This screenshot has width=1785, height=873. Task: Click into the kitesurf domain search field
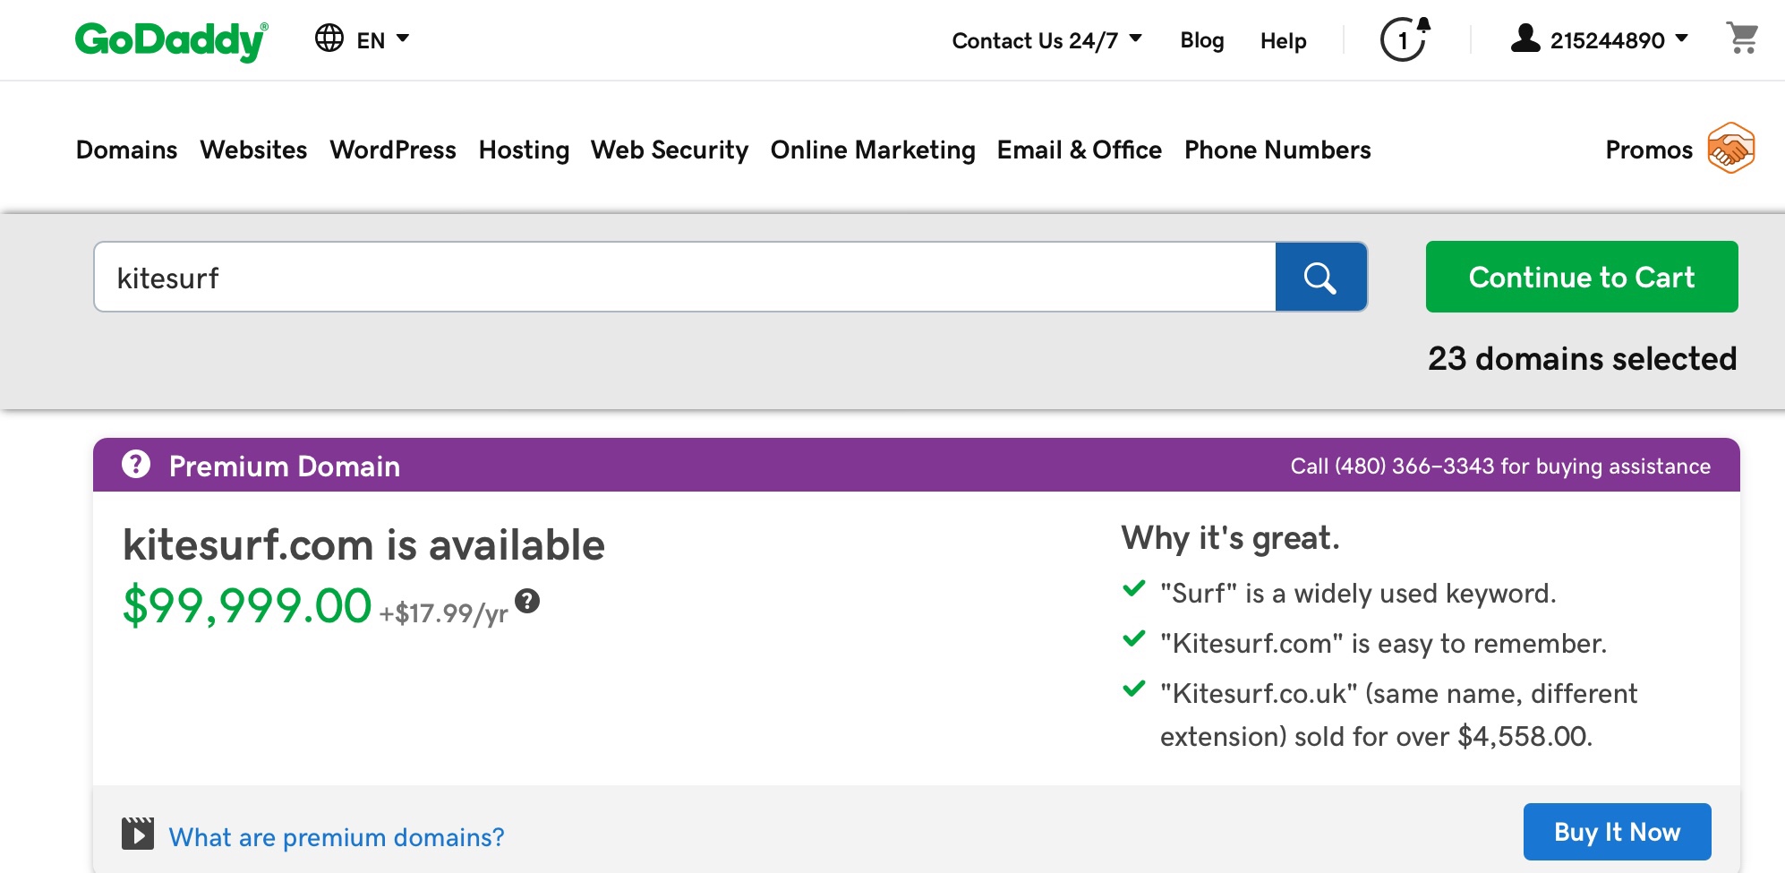(685, 277)
